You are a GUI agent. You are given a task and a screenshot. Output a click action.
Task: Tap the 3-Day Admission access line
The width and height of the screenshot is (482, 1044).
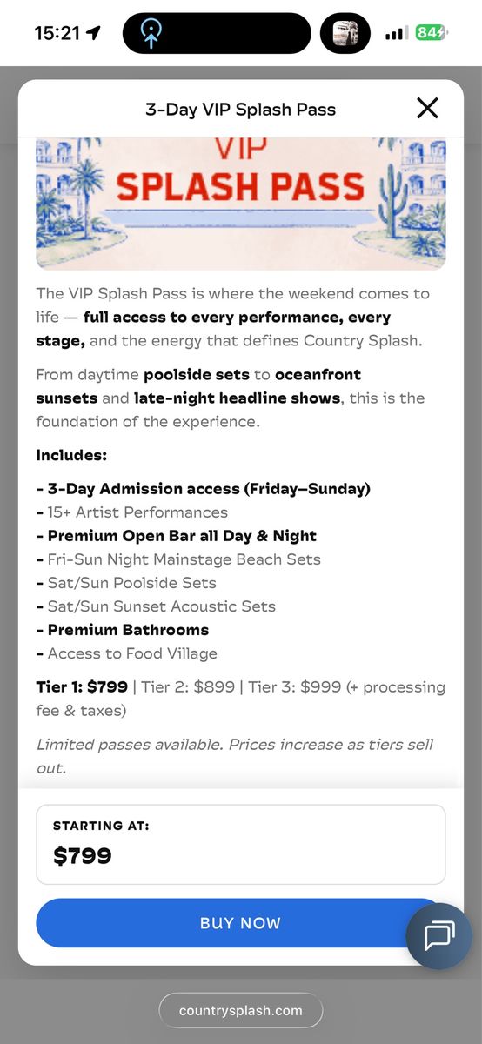[x=204, y=489]
